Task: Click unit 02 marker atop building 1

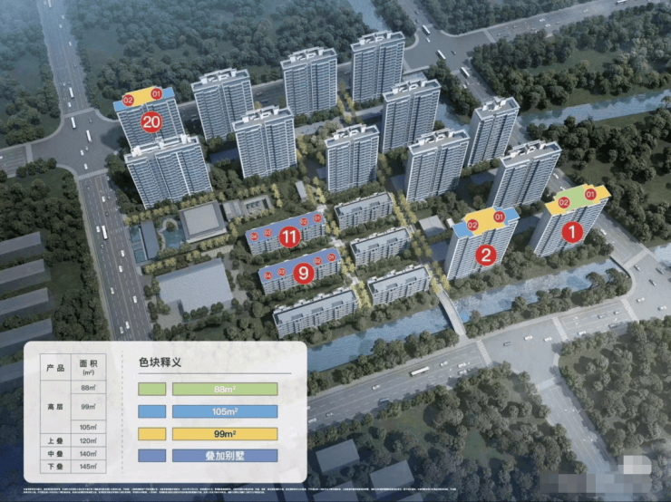Action: pyautogui.click(x=564, y=203)
